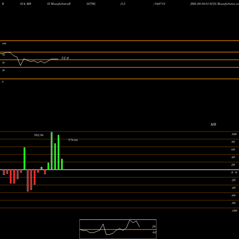Click the RSI value label 51.4
Viewport: 239px width, 239px height.
[x=65, y=58]
